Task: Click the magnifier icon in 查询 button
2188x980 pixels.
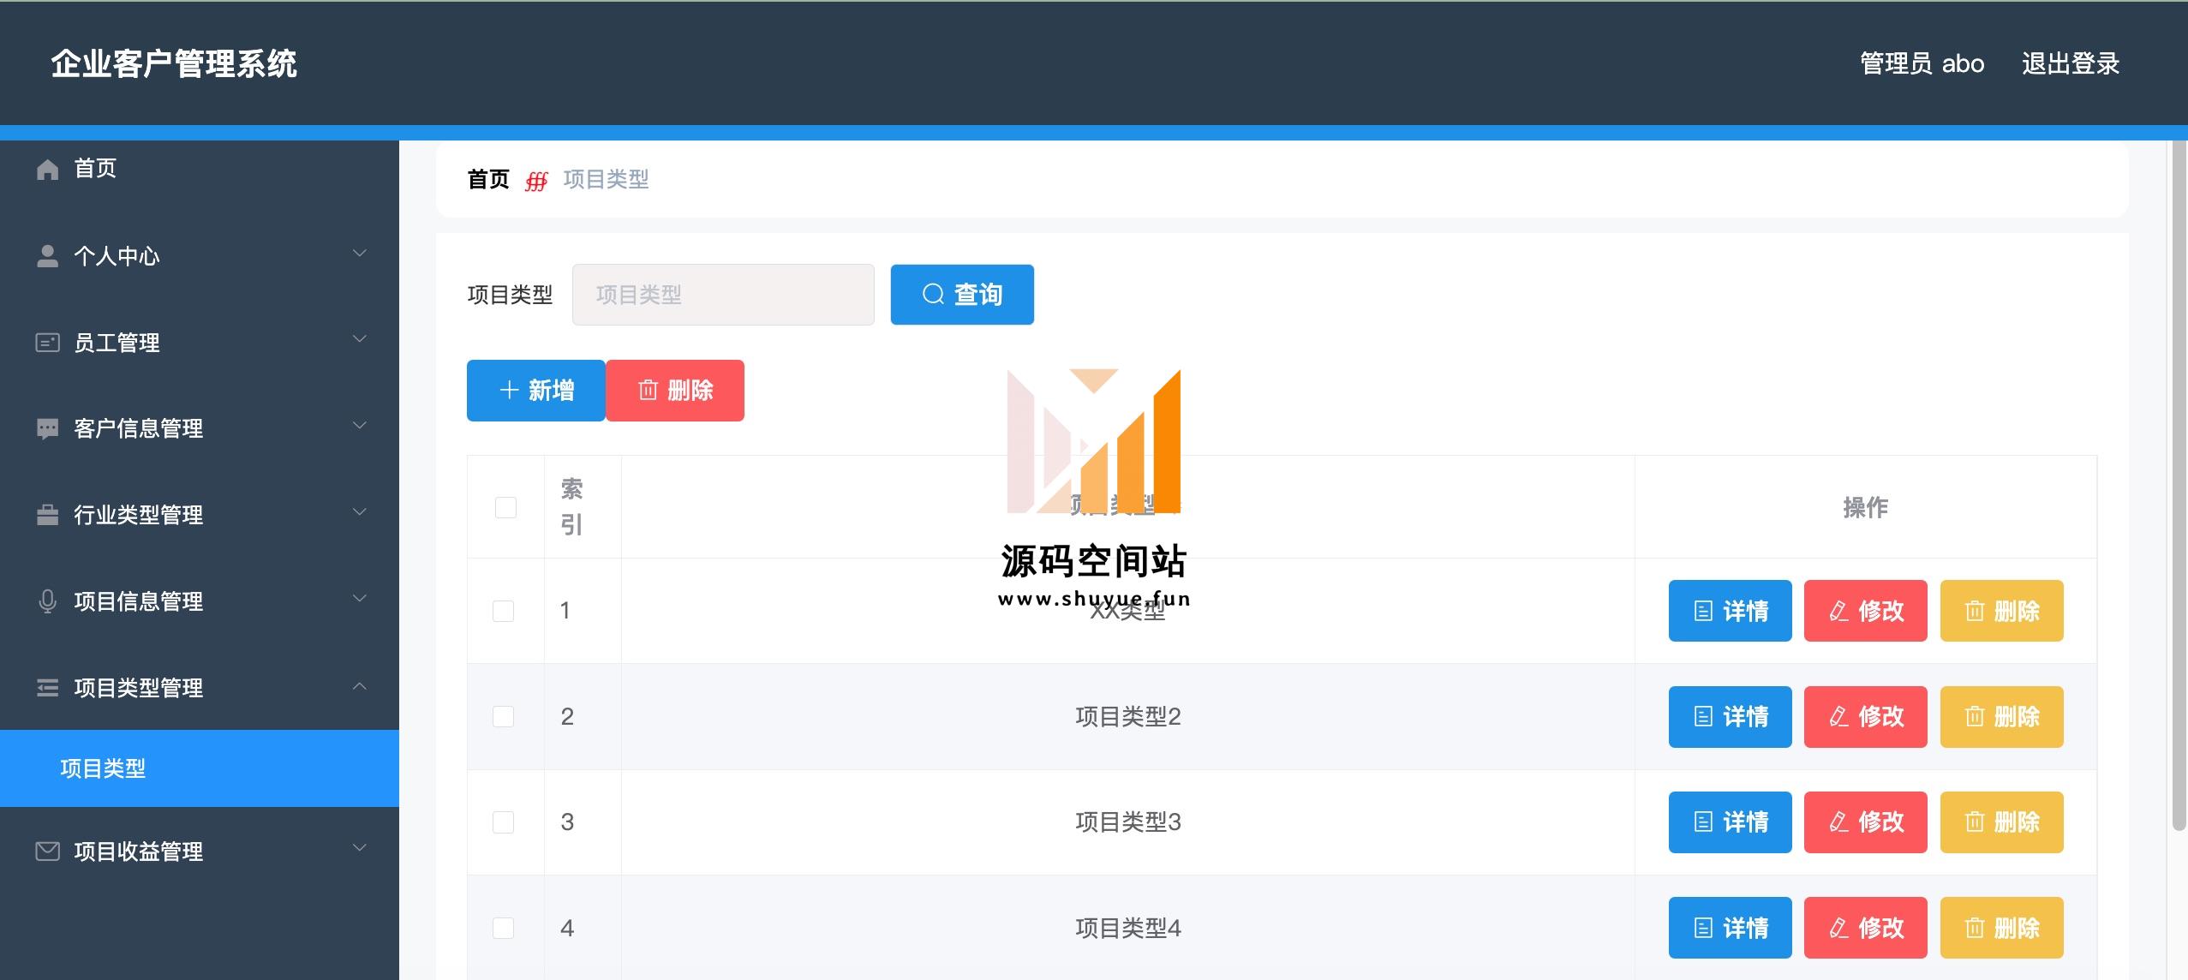Action: click(933, 295)
